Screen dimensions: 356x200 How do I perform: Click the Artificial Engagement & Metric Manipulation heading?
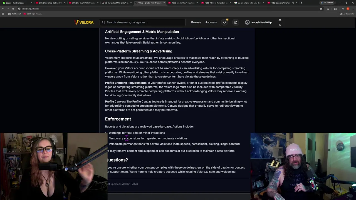pyautogui.click(x=142, y=32)
